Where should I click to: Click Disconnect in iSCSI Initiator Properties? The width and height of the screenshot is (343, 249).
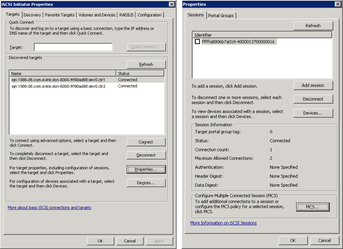(146, 155)
